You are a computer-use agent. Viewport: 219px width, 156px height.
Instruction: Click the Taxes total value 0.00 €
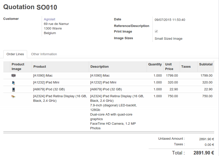pyautogui.click(x=209, y=145)
